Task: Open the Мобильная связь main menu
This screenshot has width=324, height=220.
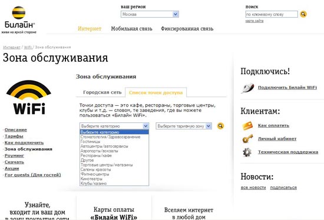Action: click(131, 29)
